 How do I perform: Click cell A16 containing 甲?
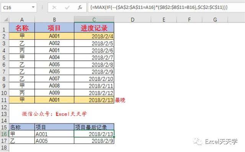coord(22,134)
